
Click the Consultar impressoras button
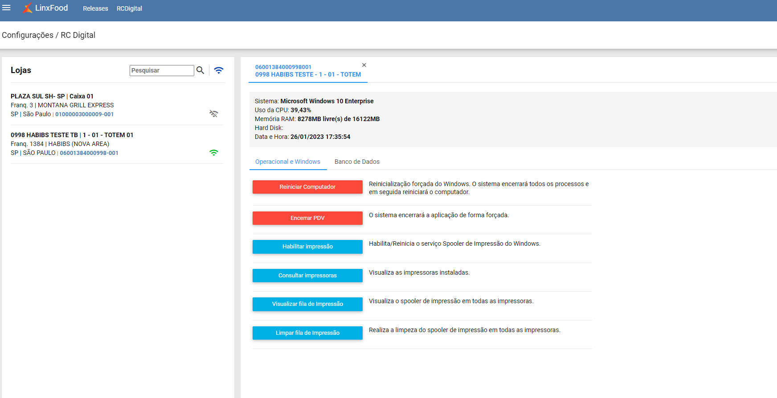pyautogui.click(x=307, y=276)
